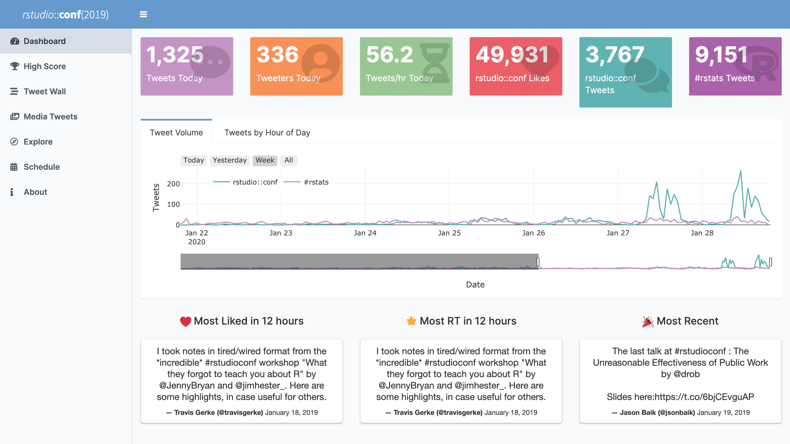Click the shaded gray range slider region

(x=359, y=261)
